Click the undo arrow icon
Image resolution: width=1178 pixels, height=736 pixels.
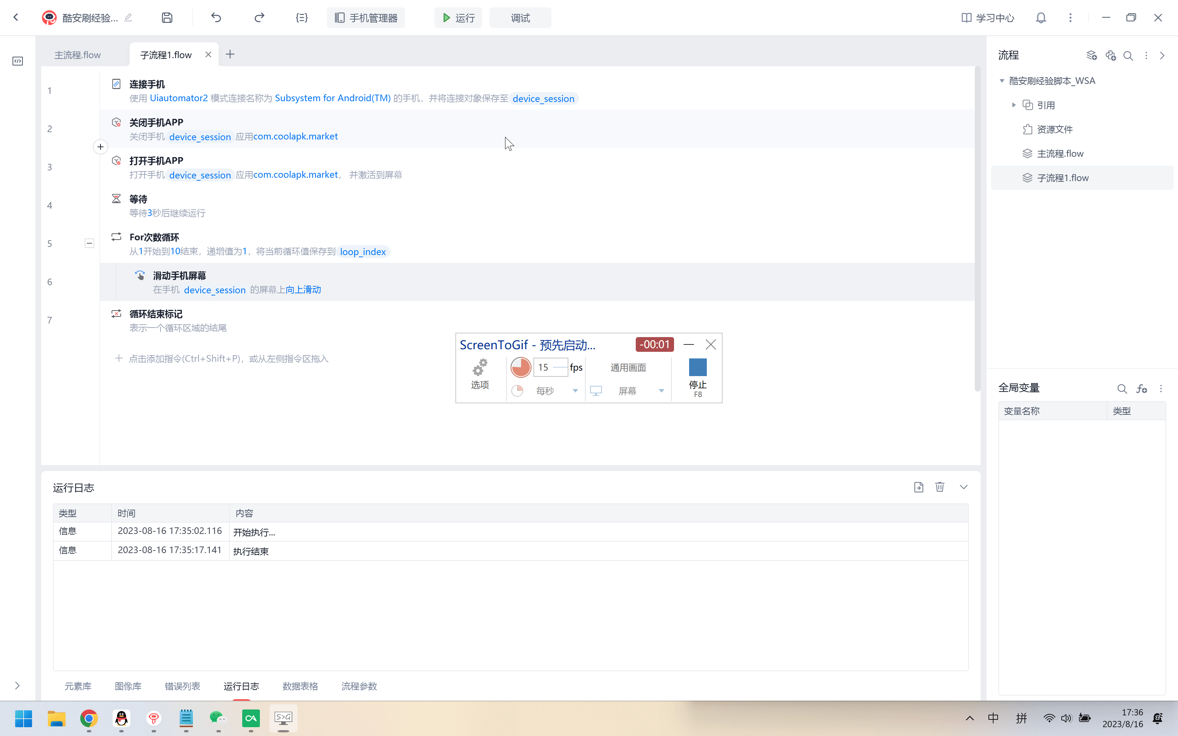pos(216,18)
